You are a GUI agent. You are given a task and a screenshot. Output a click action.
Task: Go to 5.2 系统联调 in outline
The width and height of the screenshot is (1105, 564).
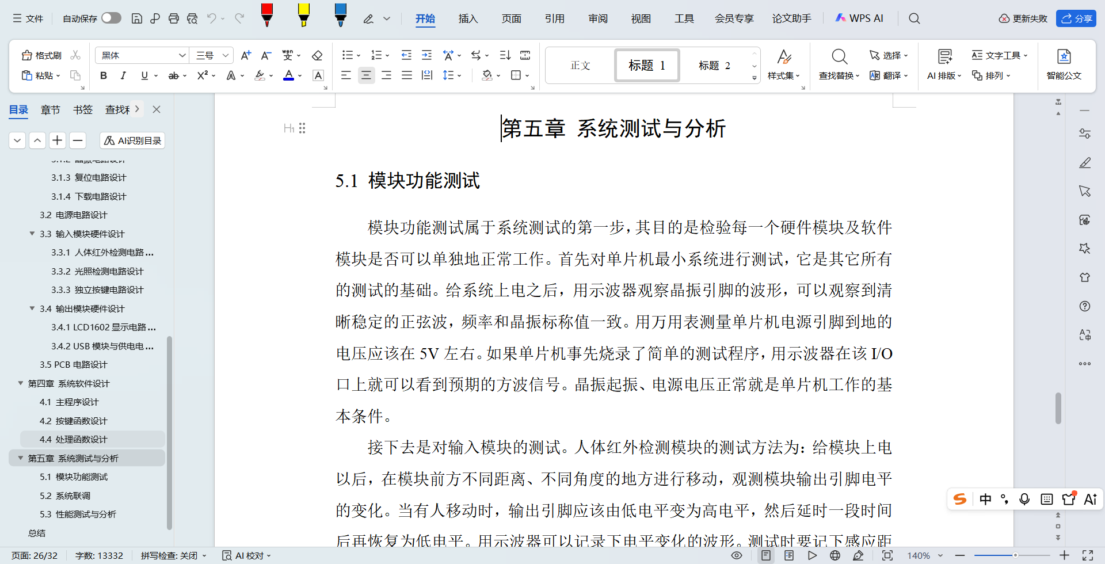pos(65,496)
